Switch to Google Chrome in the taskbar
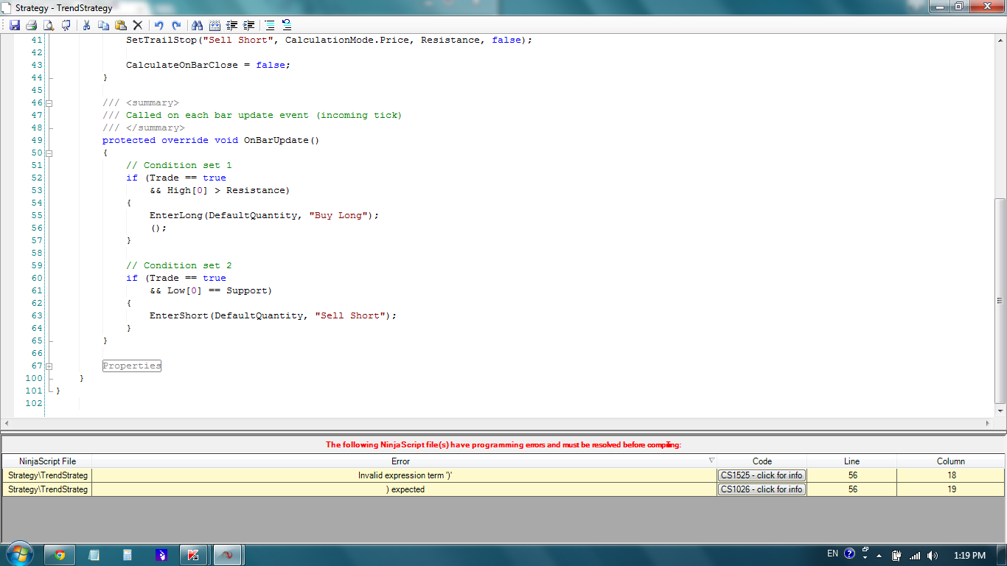This screenshot has width=1007, height=566. click(x=60, y=555)
